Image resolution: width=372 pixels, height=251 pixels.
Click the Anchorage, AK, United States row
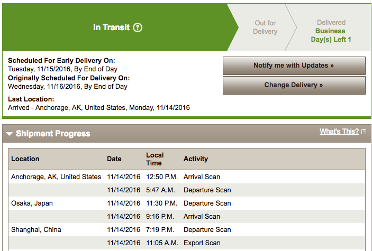click(x=56, y=177)
